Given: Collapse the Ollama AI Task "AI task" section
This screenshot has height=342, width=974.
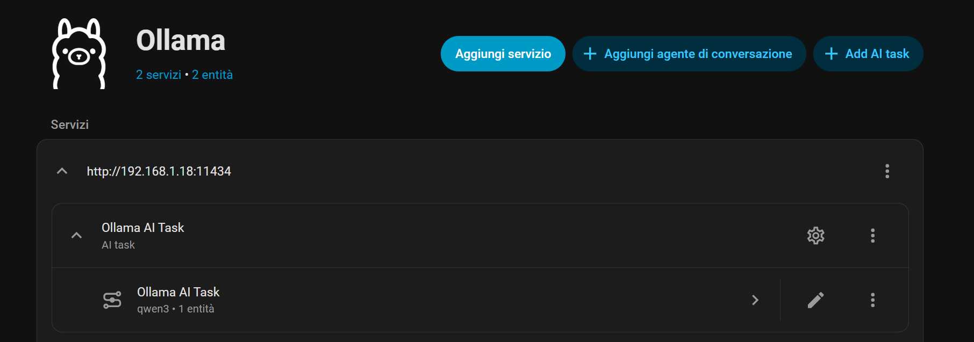Looking at the screenshot, I should (x=77, y=236).
